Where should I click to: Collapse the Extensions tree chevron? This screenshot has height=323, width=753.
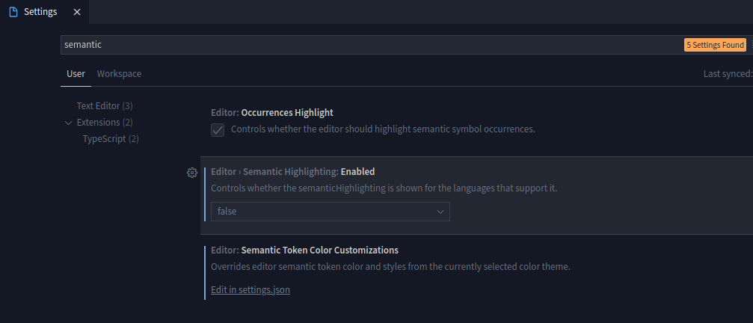coord(69,123)
